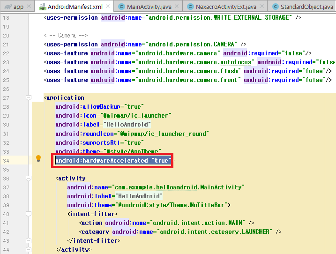Screen dimensions: 336x254
Task: Click line number 27 in the gutter
Action: tap(6, 98)
